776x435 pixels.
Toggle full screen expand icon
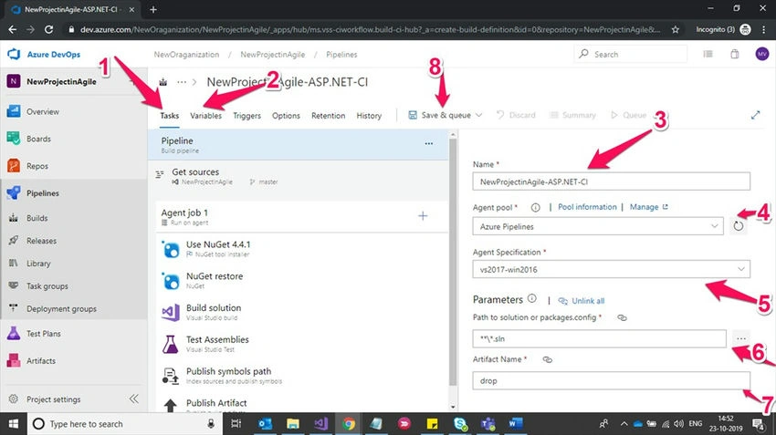(755, 115)
